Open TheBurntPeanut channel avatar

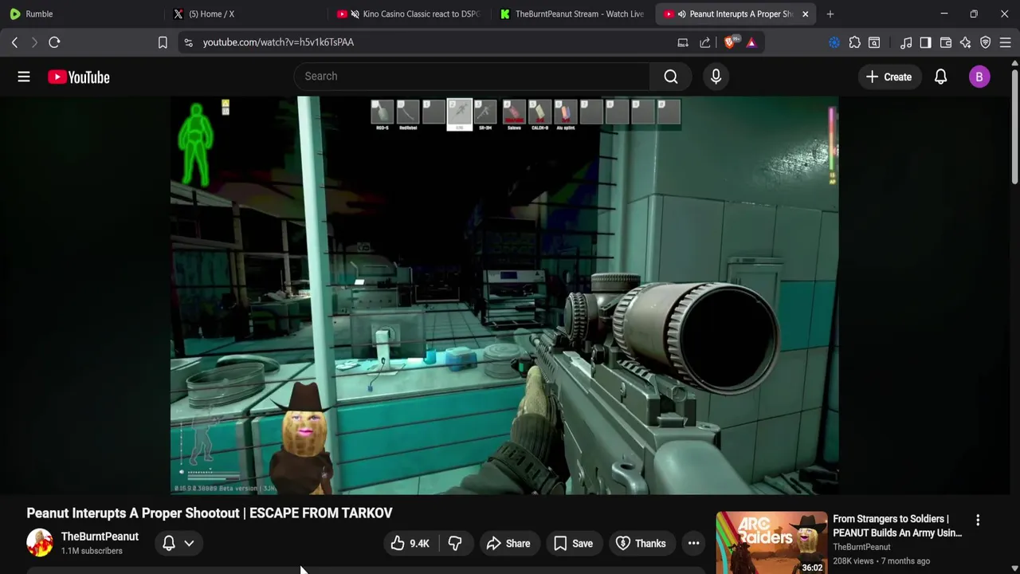point(39,543)
